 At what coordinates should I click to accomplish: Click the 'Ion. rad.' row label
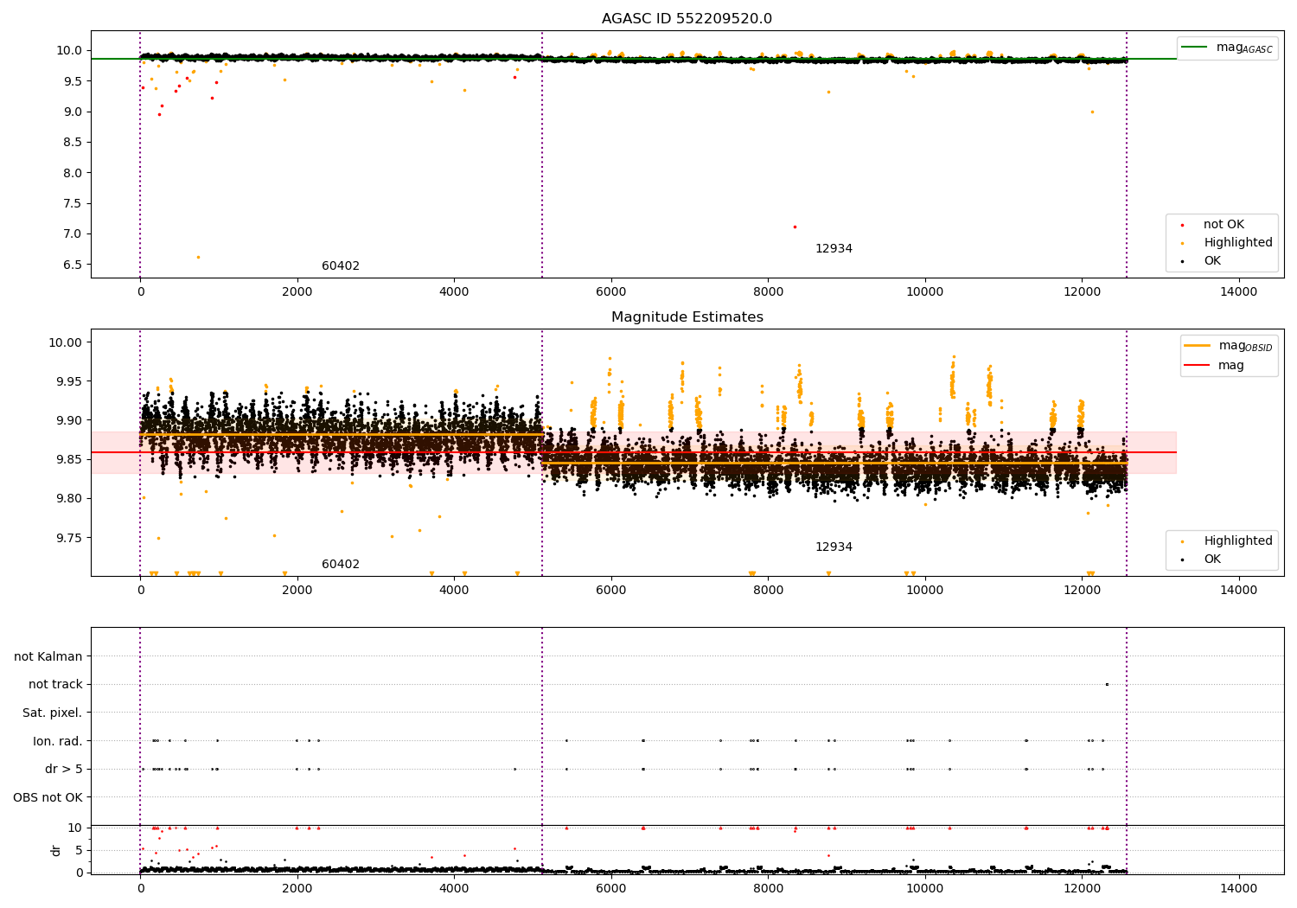pos(58,741)
